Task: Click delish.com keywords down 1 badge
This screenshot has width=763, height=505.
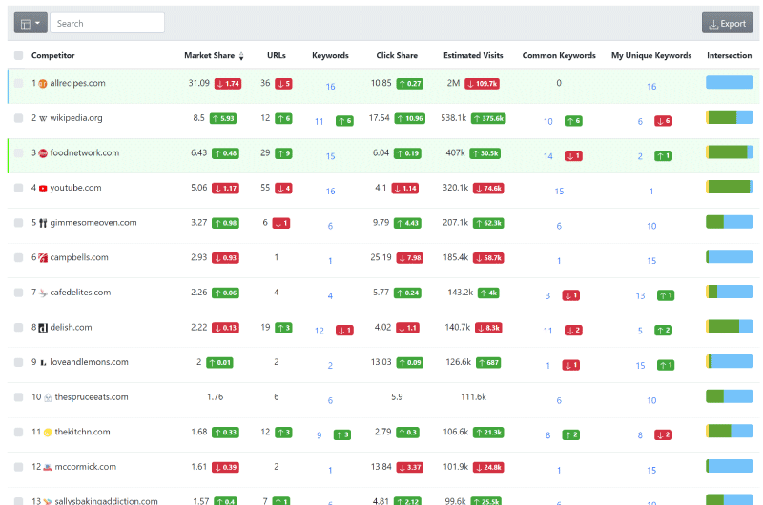Action: (x=344, y=331)
